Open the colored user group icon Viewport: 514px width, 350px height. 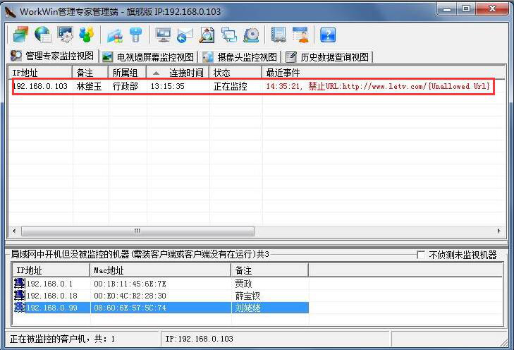(87, 35)
